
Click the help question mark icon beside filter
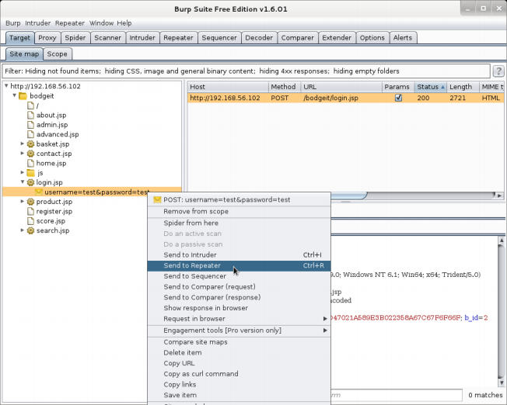click(x=498, y=71)
